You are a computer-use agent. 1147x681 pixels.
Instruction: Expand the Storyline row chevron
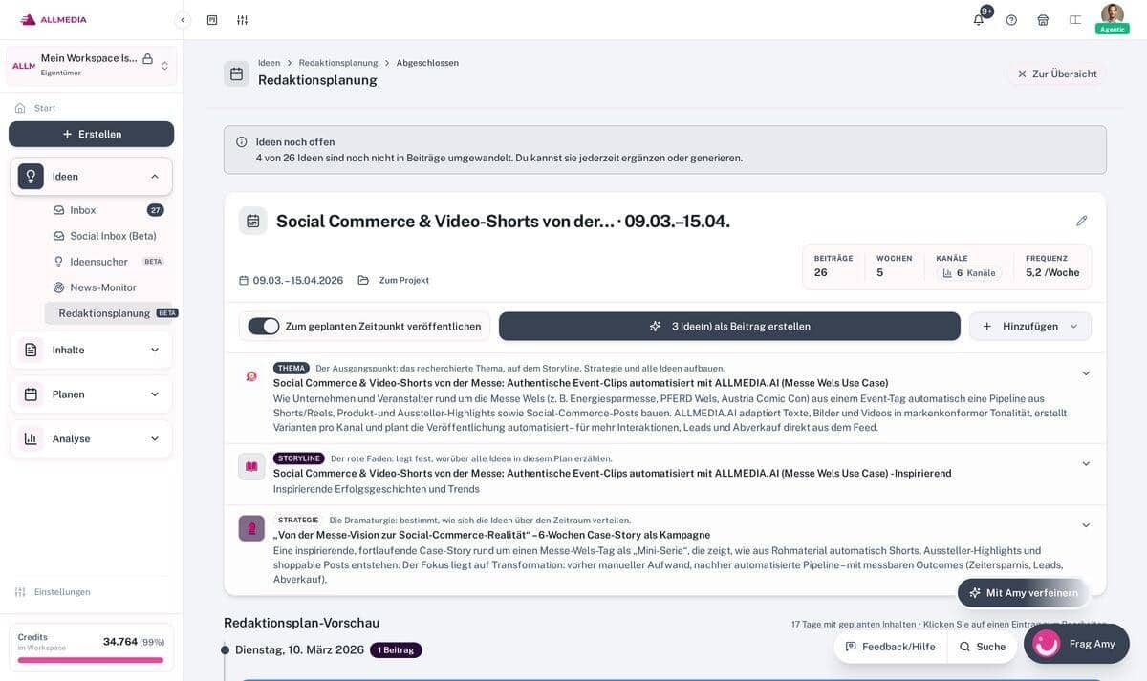(x=1086, y=464)
